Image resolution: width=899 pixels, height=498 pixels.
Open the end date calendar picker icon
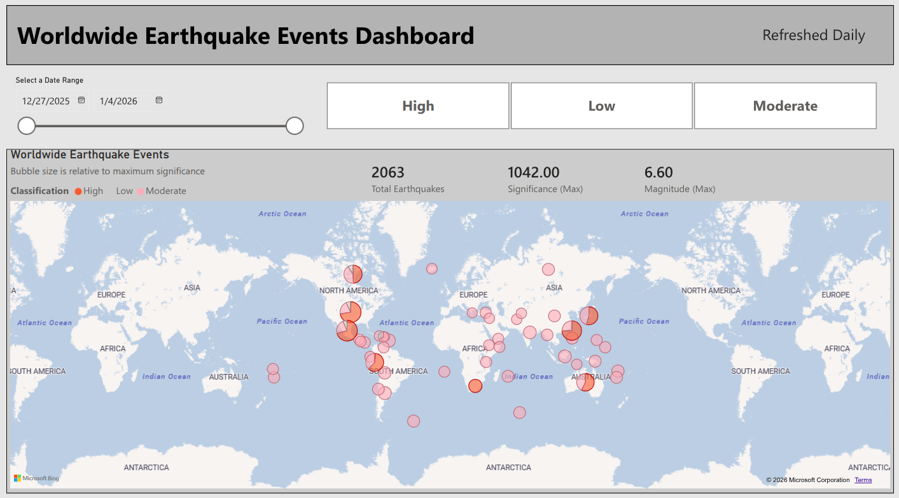(x=159, y=100)
